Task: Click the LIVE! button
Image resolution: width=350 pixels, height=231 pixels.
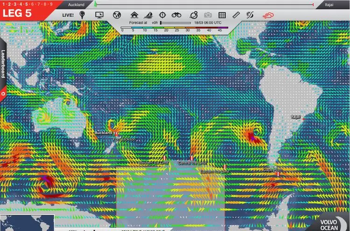Action: (68, 15)
